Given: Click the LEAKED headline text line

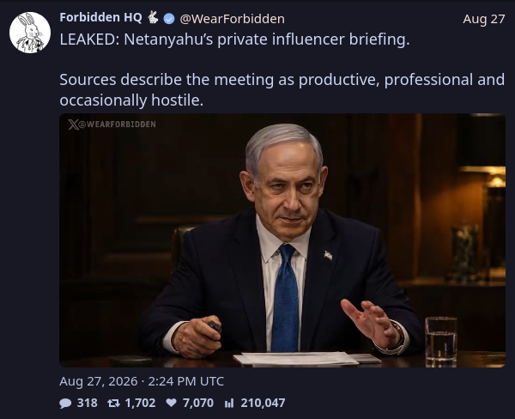Looking at the screenshot, I should click(234, 39).
